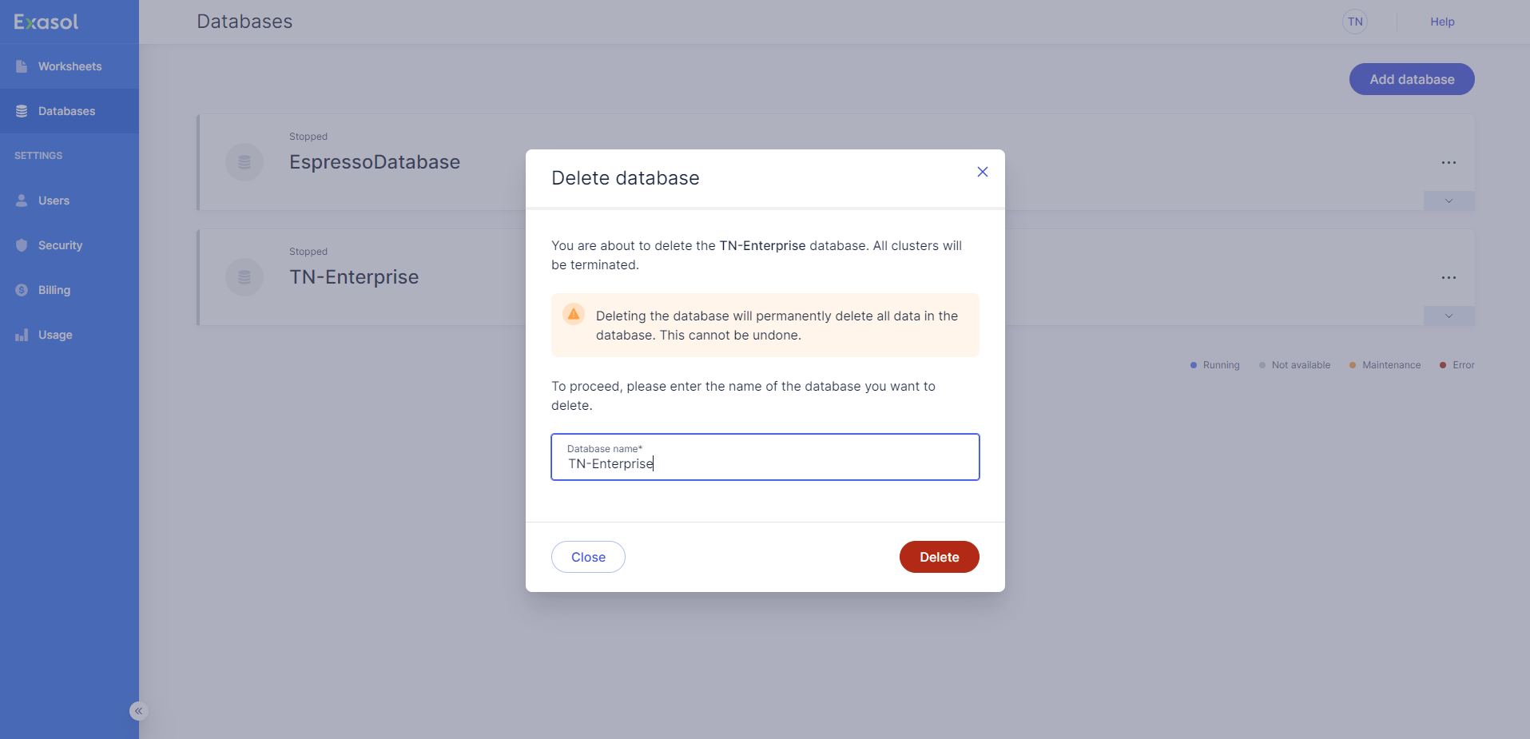Click the TN-Enterprise database icon

(x=244, y=277)
